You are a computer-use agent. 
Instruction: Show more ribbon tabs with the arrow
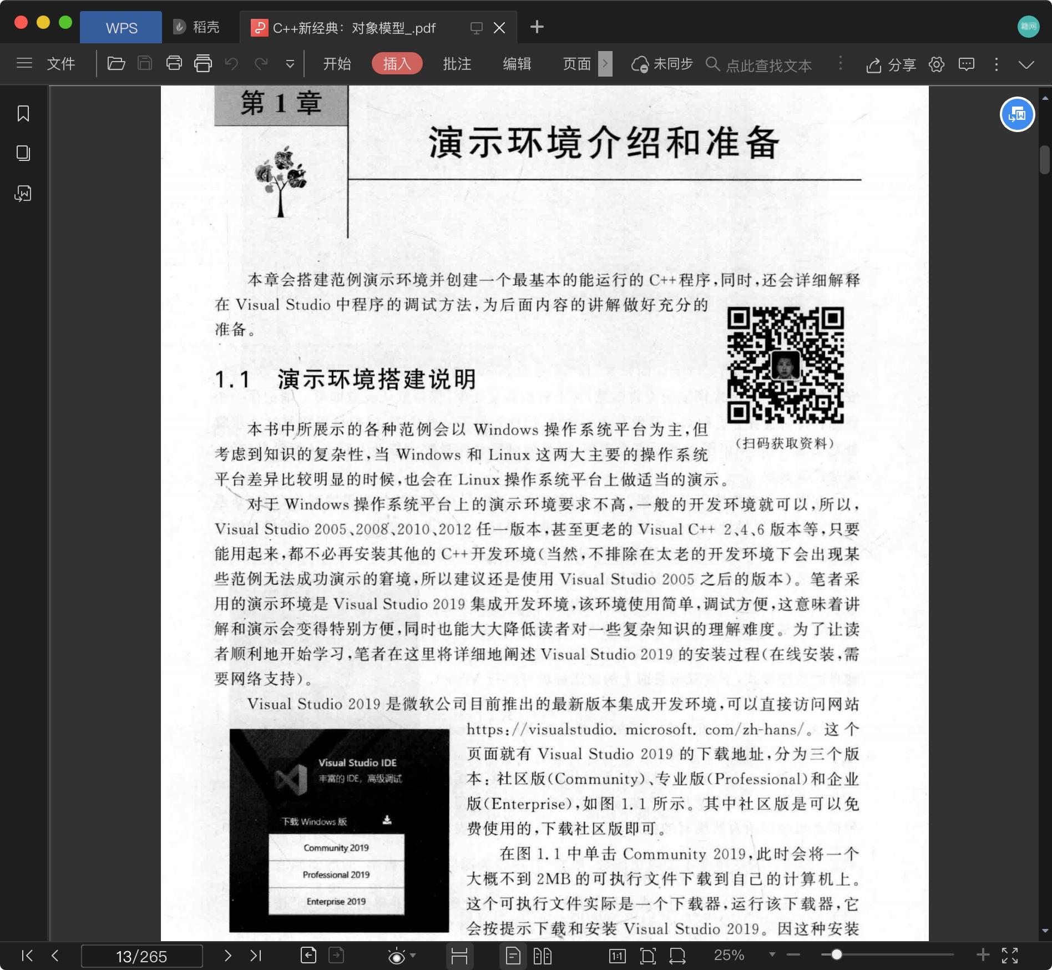coord(605,64)
